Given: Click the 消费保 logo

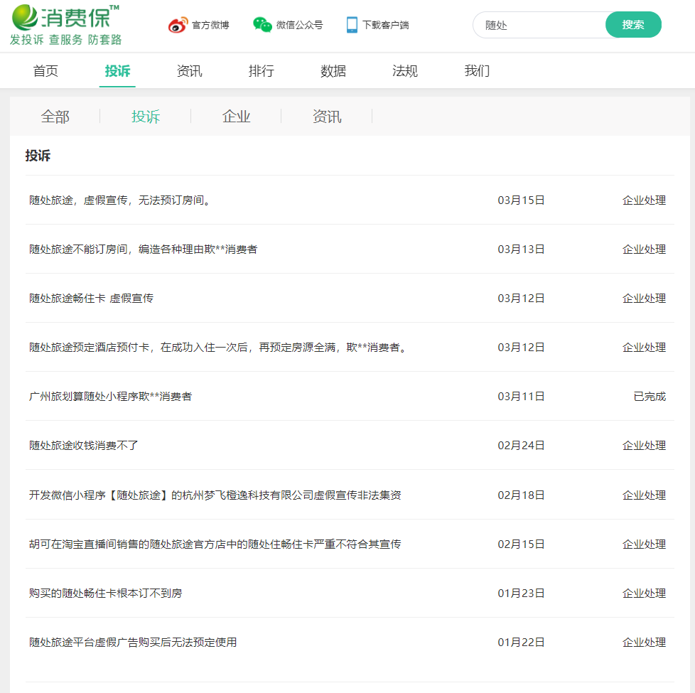Looking at the screenshot, I should click(x=65, y=25).
